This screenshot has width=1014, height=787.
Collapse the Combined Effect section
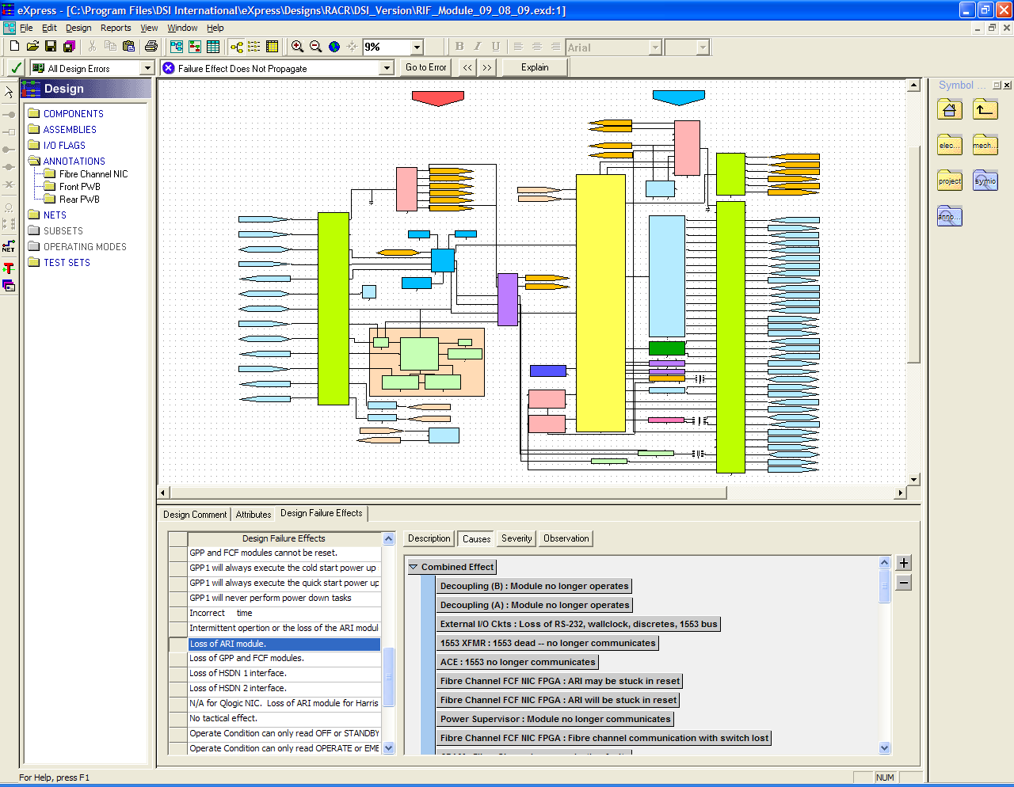[413, 567]
